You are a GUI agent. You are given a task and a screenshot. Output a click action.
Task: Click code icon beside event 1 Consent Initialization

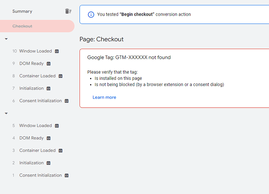click(x=67, y=176)
